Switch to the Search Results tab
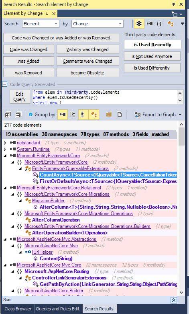Viewport: 189px width, 314px height. coord(99,309)
